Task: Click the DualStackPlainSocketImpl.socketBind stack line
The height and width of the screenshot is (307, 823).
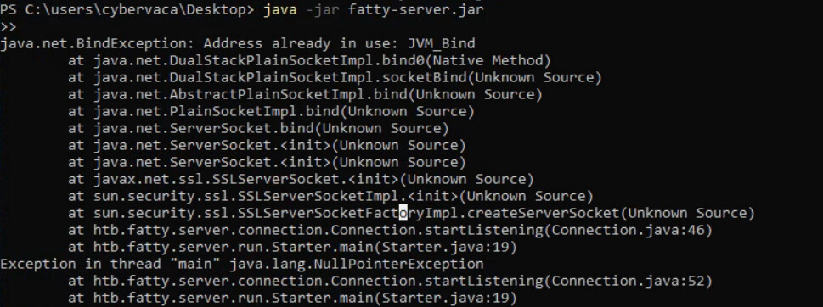Action: click(x=335, y=77)
